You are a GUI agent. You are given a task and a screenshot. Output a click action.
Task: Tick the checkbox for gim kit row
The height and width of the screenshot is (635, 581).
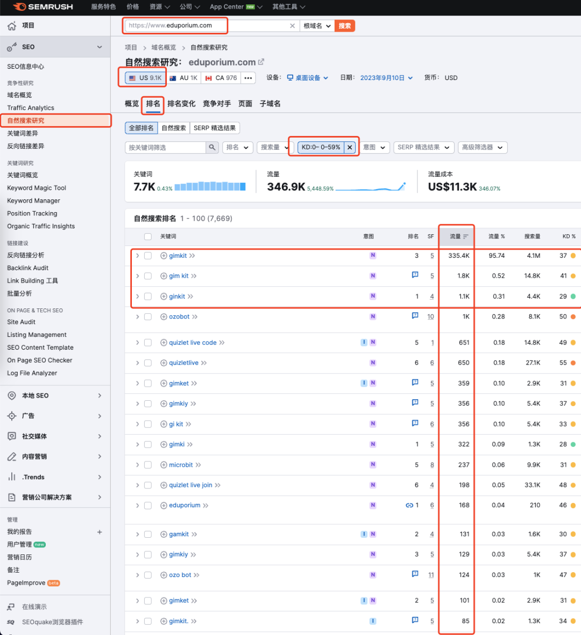click(x=148, y=276)
